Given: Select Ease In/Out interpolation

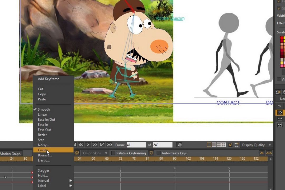Looking at the screenshot, I should point(53,120).
